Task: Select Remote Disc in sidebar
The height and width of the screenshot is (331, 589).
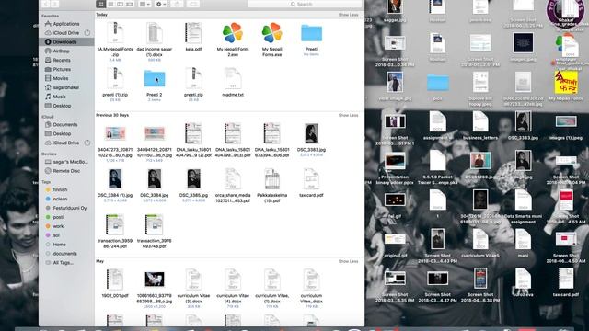Action: [x=66, y=171]
